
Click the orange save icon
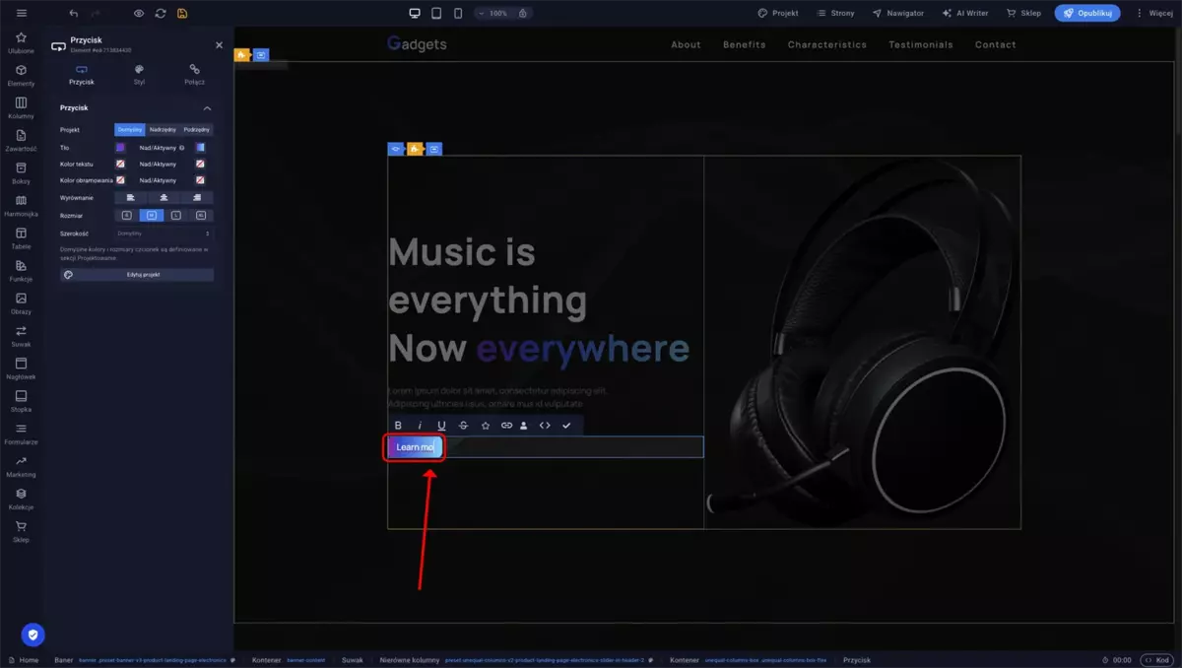coord(182,13)
